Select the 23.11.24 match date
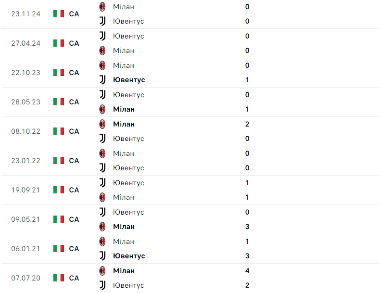 26,14
